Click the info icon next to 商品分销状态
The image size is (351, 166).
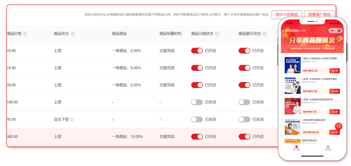pyautogui.click(x=217, y=34)
